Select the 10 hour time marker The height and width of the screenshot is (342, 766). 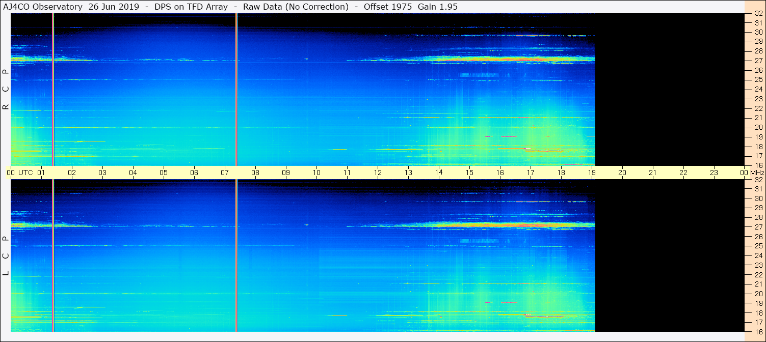pos(316,173)
